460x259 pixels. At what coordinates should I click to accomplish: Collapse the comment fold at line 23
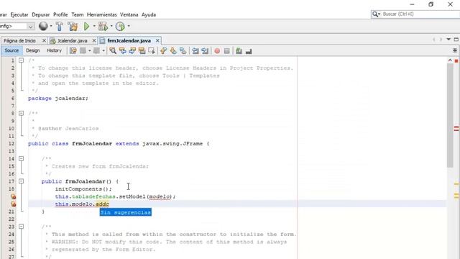click(21, 227)
